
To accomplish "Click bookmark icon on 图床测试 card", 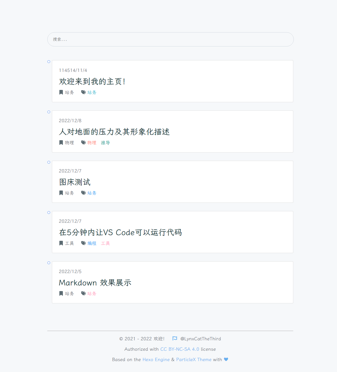I will tap(61, 193).
